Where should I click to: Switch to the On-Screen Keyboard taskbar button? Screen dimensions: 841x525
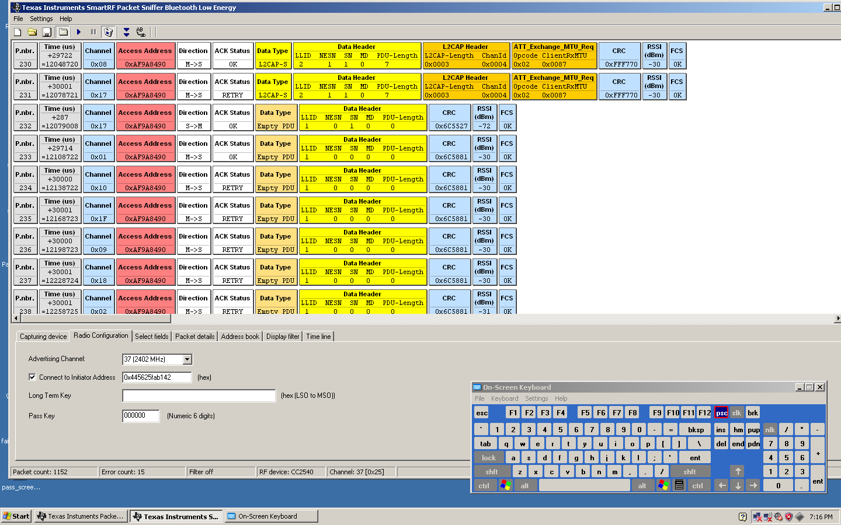[272, 516]
